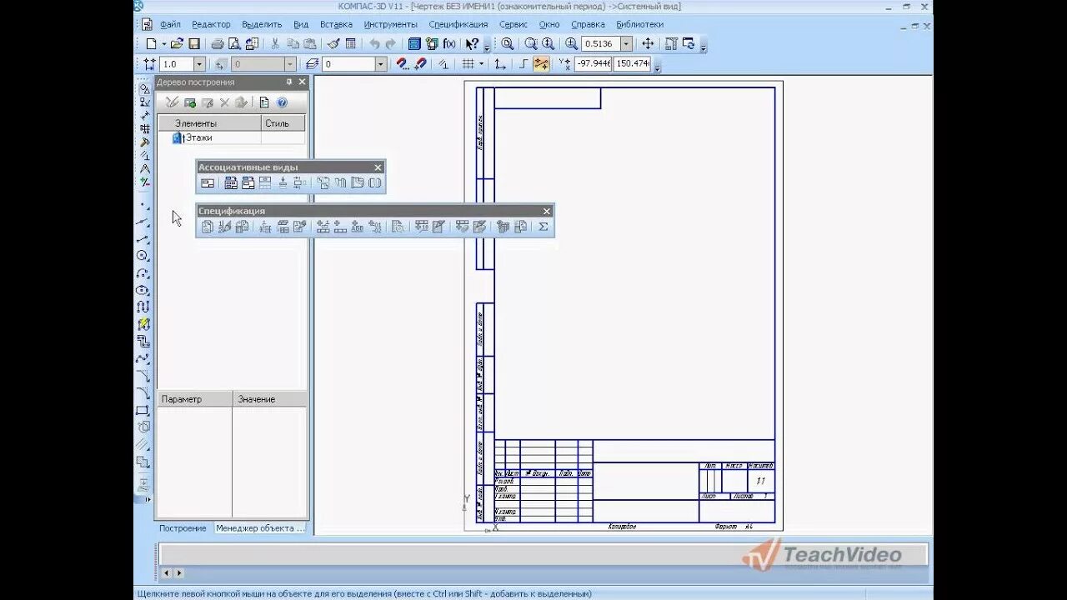Toggle orthogonal drawing mode icon
Viewport: 1067px width, 600px height.
tap(523, 64)
